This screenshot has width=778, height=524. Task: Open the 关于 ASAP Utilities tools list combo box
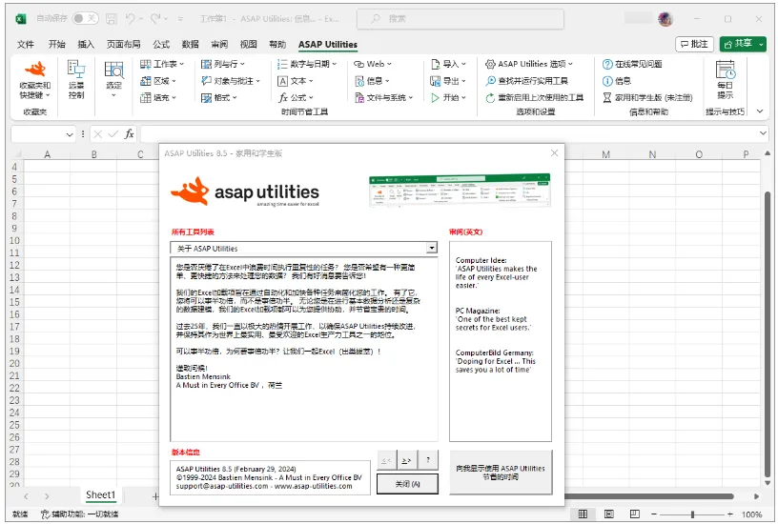pos(303,249)
